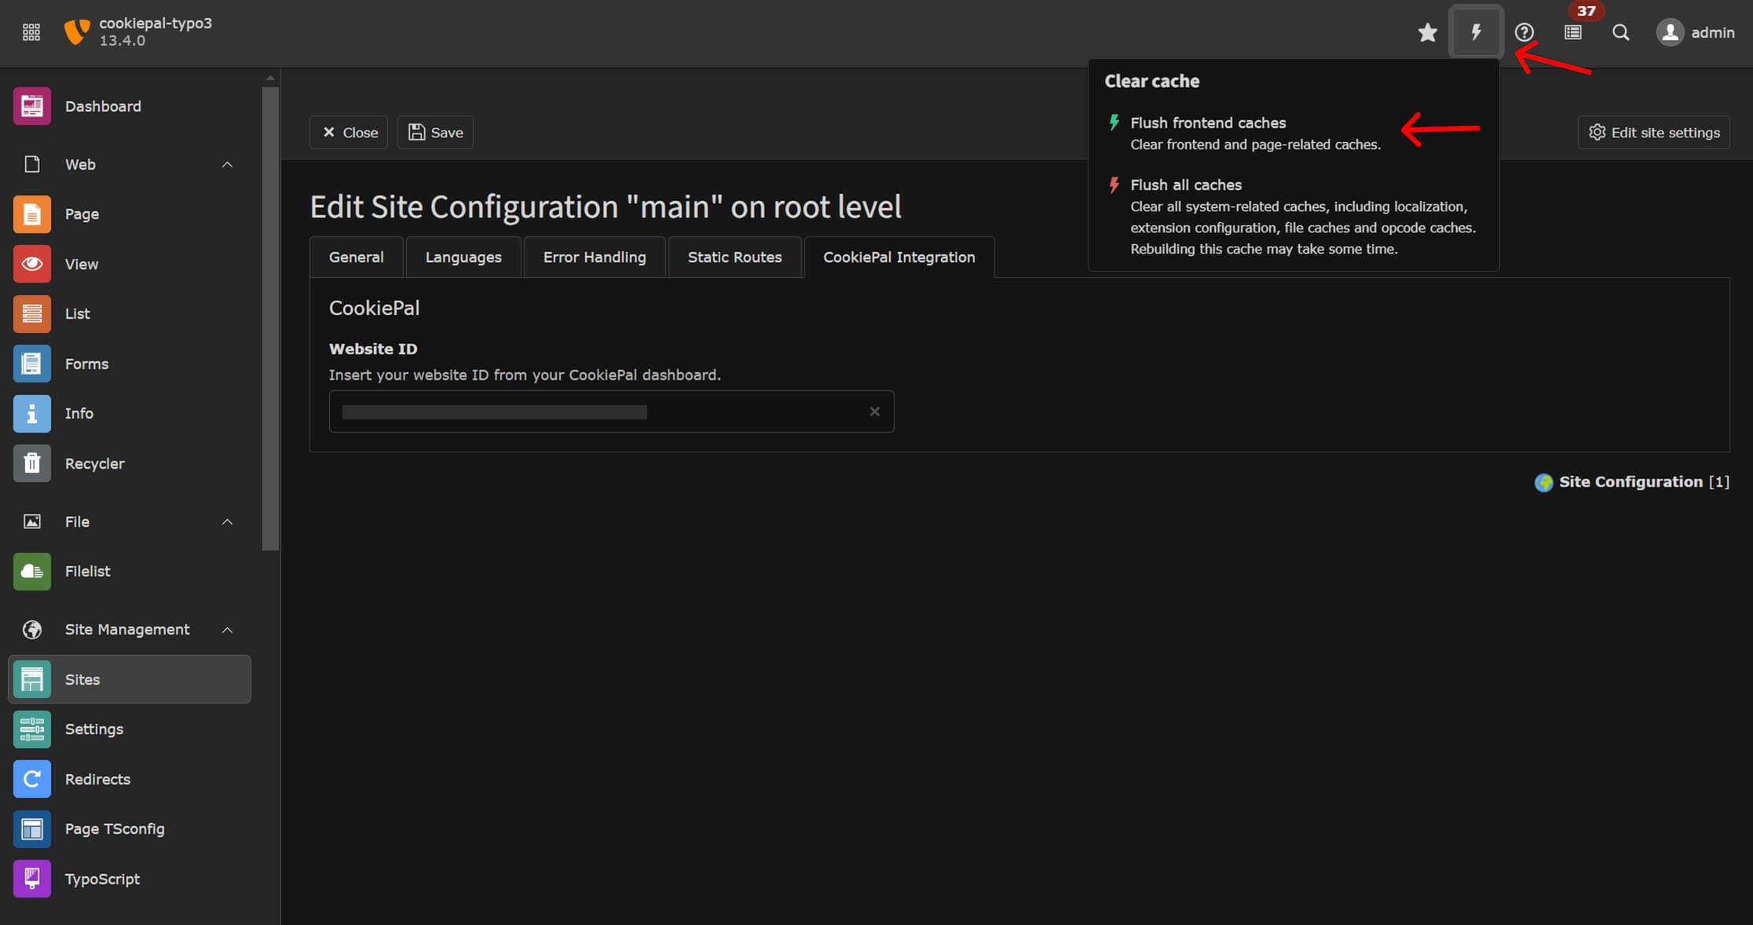Image resolution: width=1753 pixels, height=925 pixels.
Task: Open the Redirects module
Action: [97, 779]
